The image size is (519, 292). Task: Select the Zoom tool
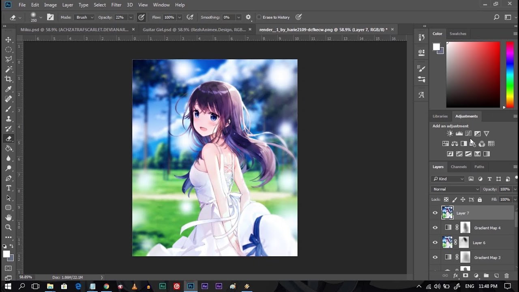point(8,228)
